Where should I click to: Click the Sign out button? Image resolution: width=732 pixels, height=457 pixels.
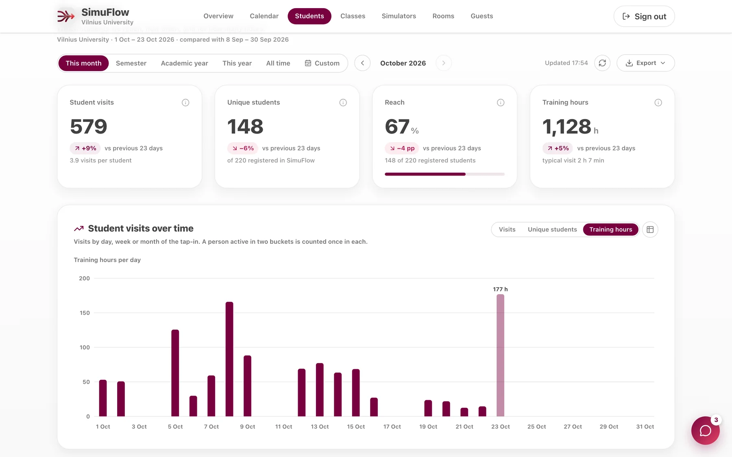point(644,16)
